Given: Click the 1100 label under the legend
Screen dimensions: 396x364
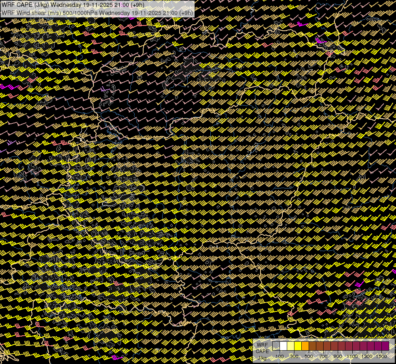Looking at the screenshot, I should (x=352, y=356).
